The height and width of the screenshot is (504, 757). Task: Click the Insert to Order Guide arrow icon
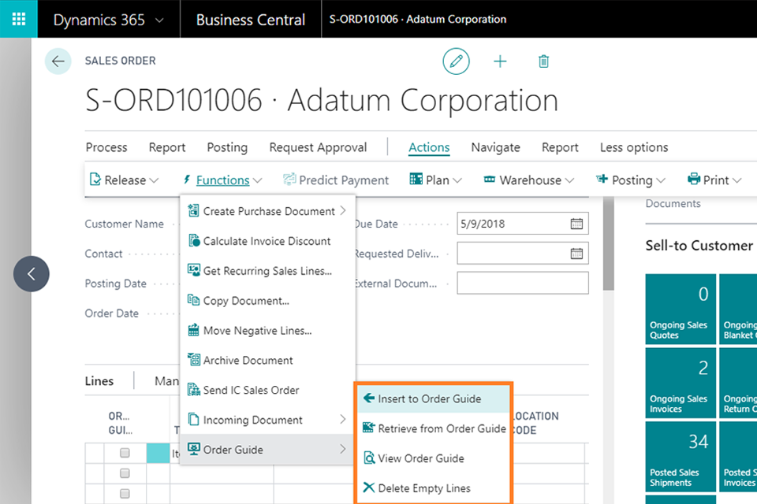(369, 398)
